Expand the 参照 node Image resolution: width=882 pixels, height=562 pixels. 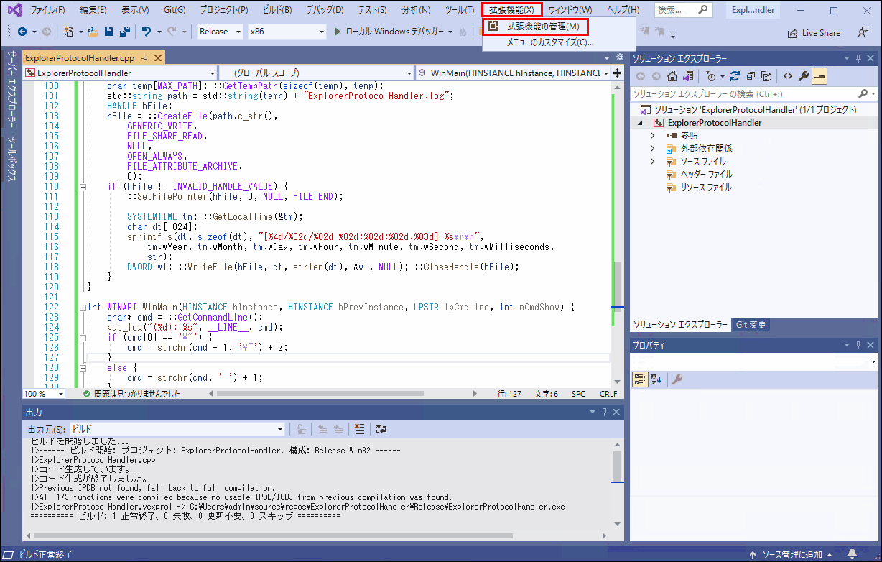[x=652, y=135]
